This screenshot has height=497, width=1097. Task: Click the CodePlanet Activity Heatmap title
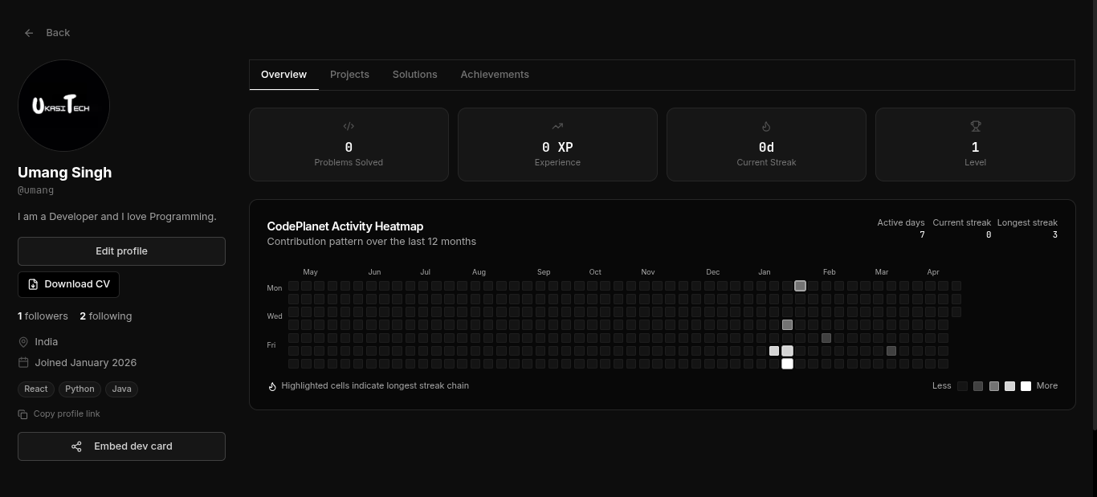coord(345,226)
